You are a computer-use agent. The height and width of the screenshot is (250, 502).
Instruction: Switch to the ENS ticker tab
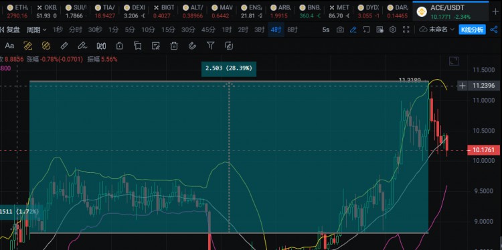252,11
